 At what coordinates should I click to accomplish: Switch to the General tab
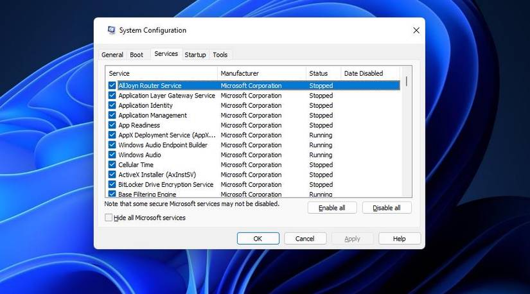pos(112,55)
